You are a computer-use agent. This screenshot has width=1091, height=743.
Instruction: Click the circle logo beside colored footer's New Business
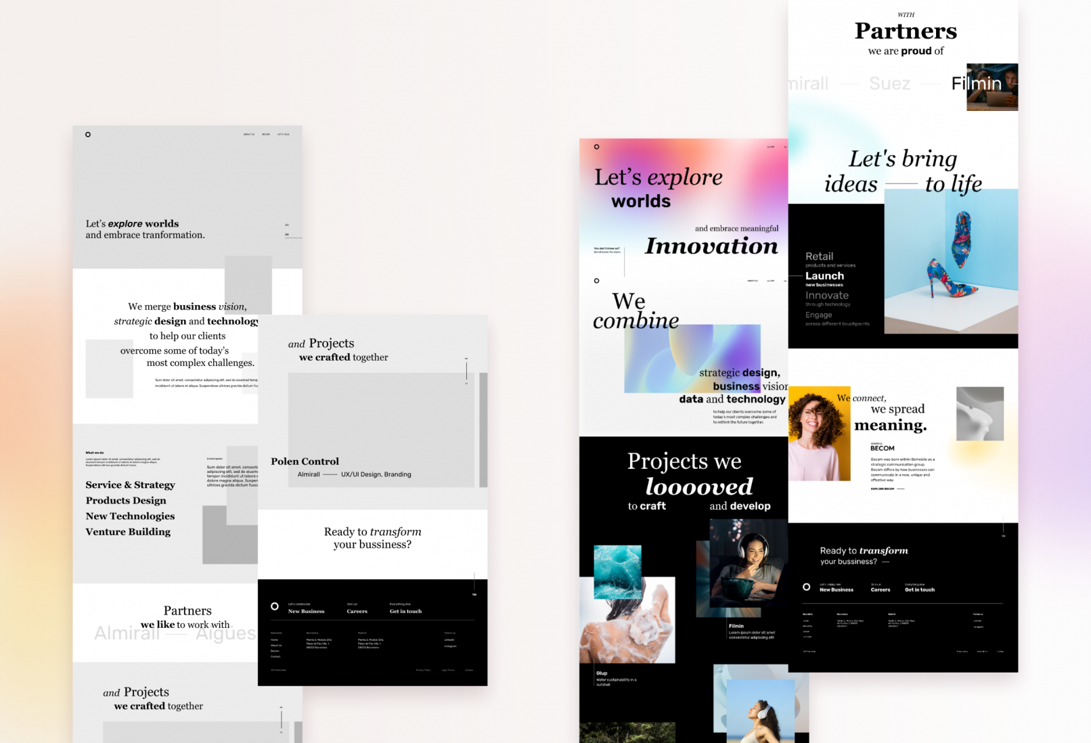click(x=806, y=587)
